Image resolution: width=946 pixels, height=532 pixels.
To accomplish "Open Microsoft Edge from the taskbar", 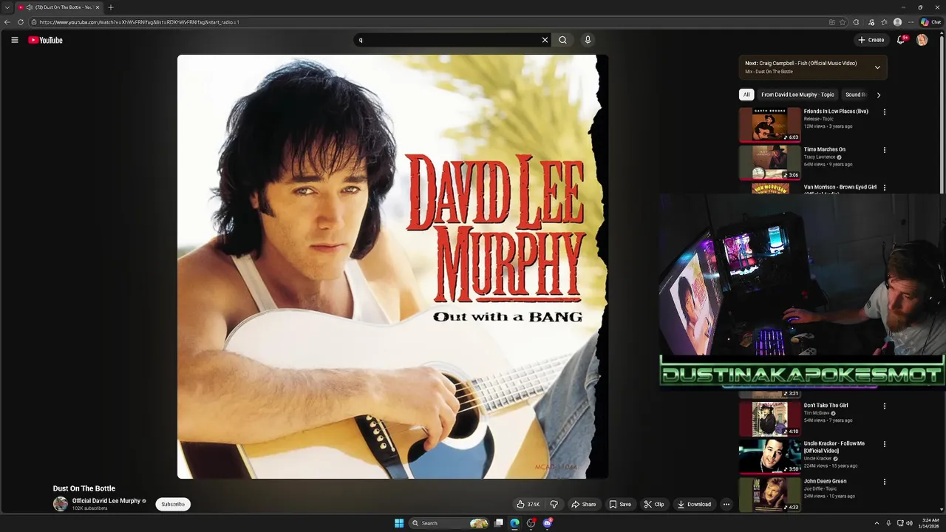I will click(x=514, y=523).
